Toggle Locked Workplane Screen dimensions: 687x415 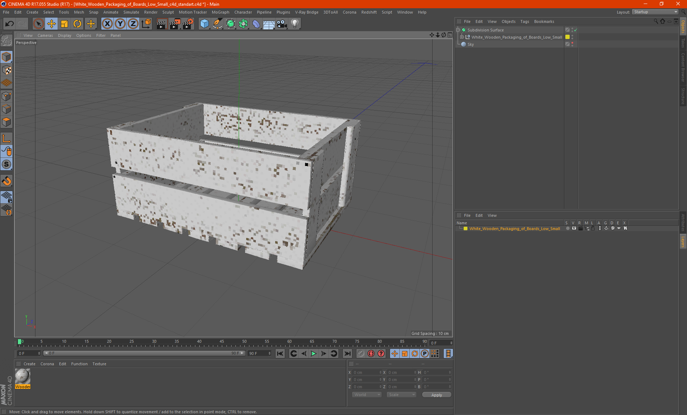tap(6, 197)
